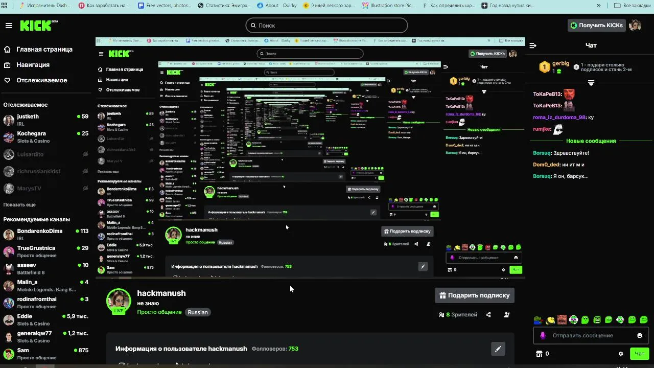Open the Kochegara Slots & Casino channel

coord(46,137)
